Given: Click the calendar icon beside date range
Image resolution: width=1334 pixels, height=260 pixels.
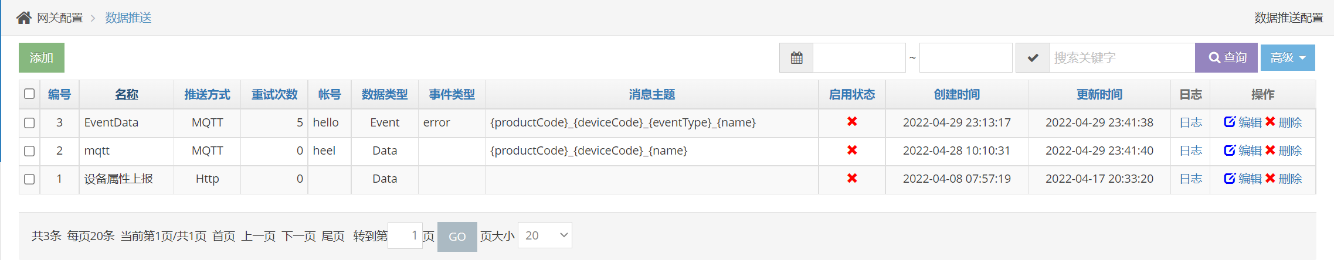Looking at the screenshot, I should pos(796,58).
